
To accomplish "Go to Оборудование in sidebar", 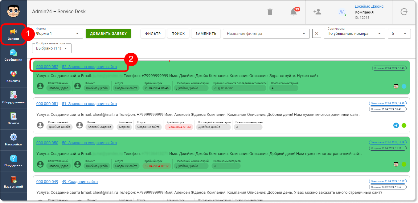I will click(13, 98).
